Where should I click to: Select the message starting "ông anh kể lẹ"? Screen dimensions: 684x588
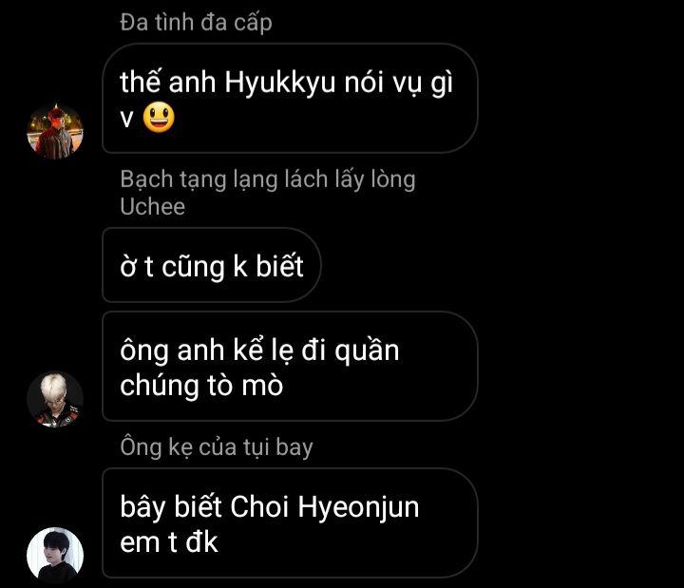290,366
